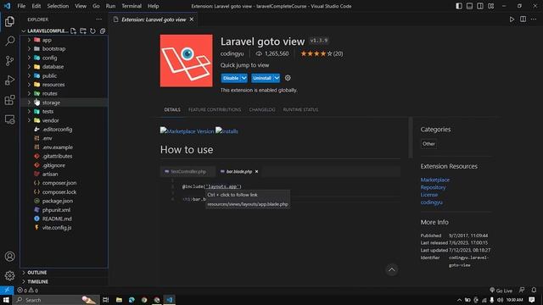Open notifications bell in status bar
This screenshot has width=543, height=305.
pos(534,290)
